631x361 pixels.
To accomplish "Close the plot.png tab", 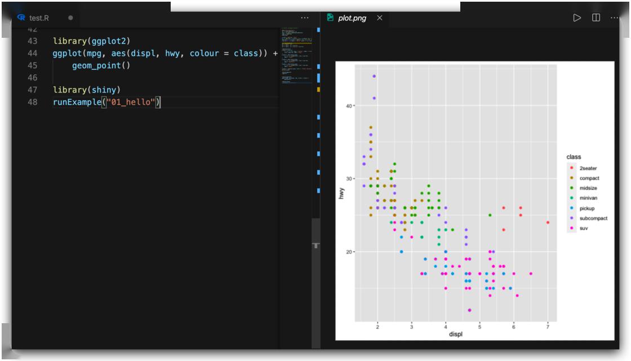I will 379,17.
